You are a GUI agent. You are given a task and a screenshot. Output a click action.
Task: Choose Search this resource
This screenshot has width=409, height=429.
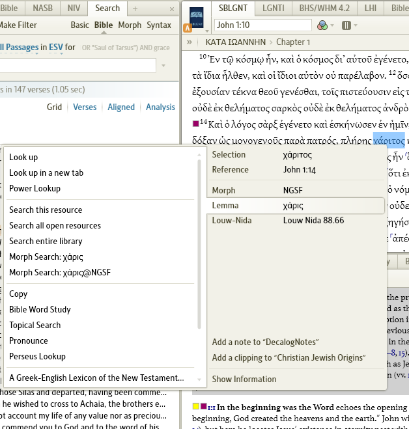point(46,210)
